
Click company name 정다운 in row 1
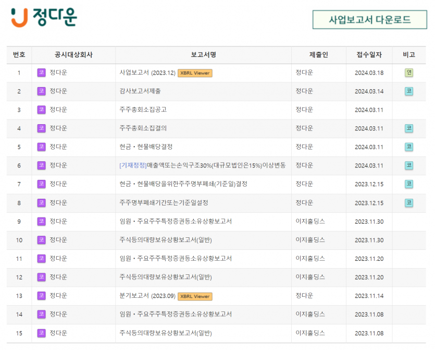coord(58,73)
